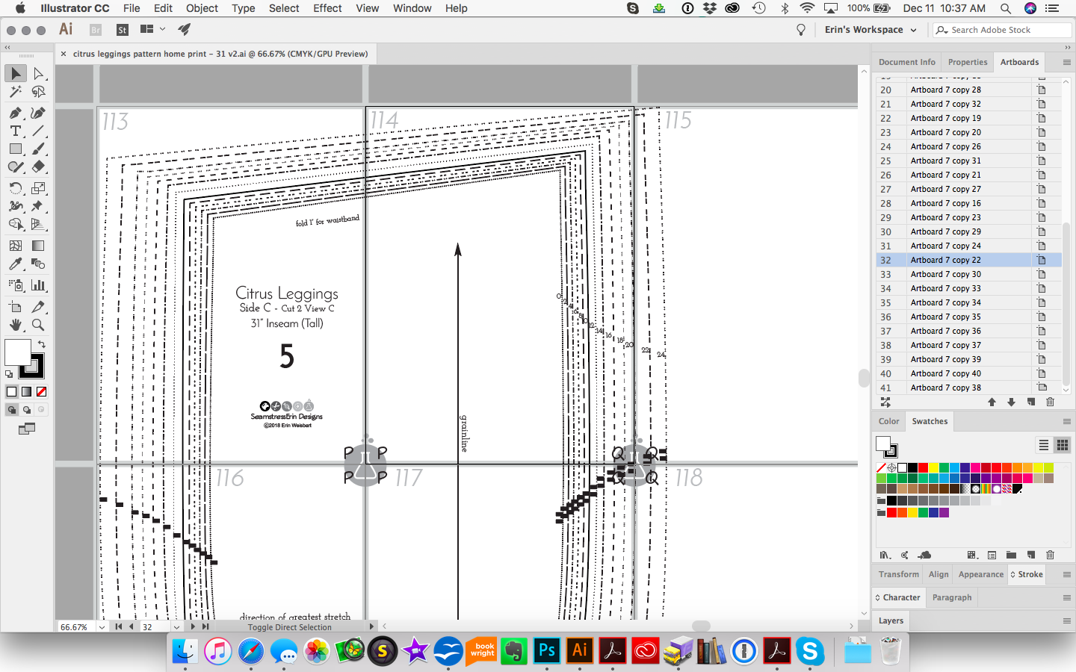Image resolution: width=1076 pixels, height=672 pixels.
Task: Delete artboard using the trash button
Action: point(1050,402)
